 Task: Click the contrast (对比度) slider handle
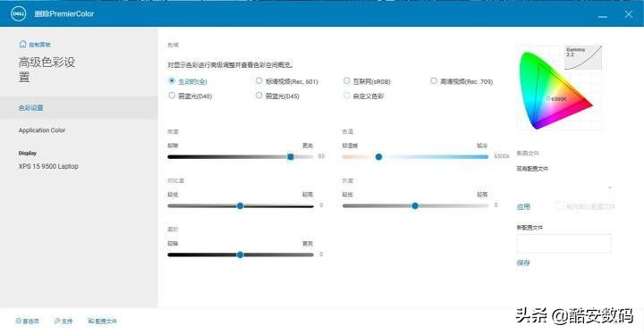pos(241,206)
